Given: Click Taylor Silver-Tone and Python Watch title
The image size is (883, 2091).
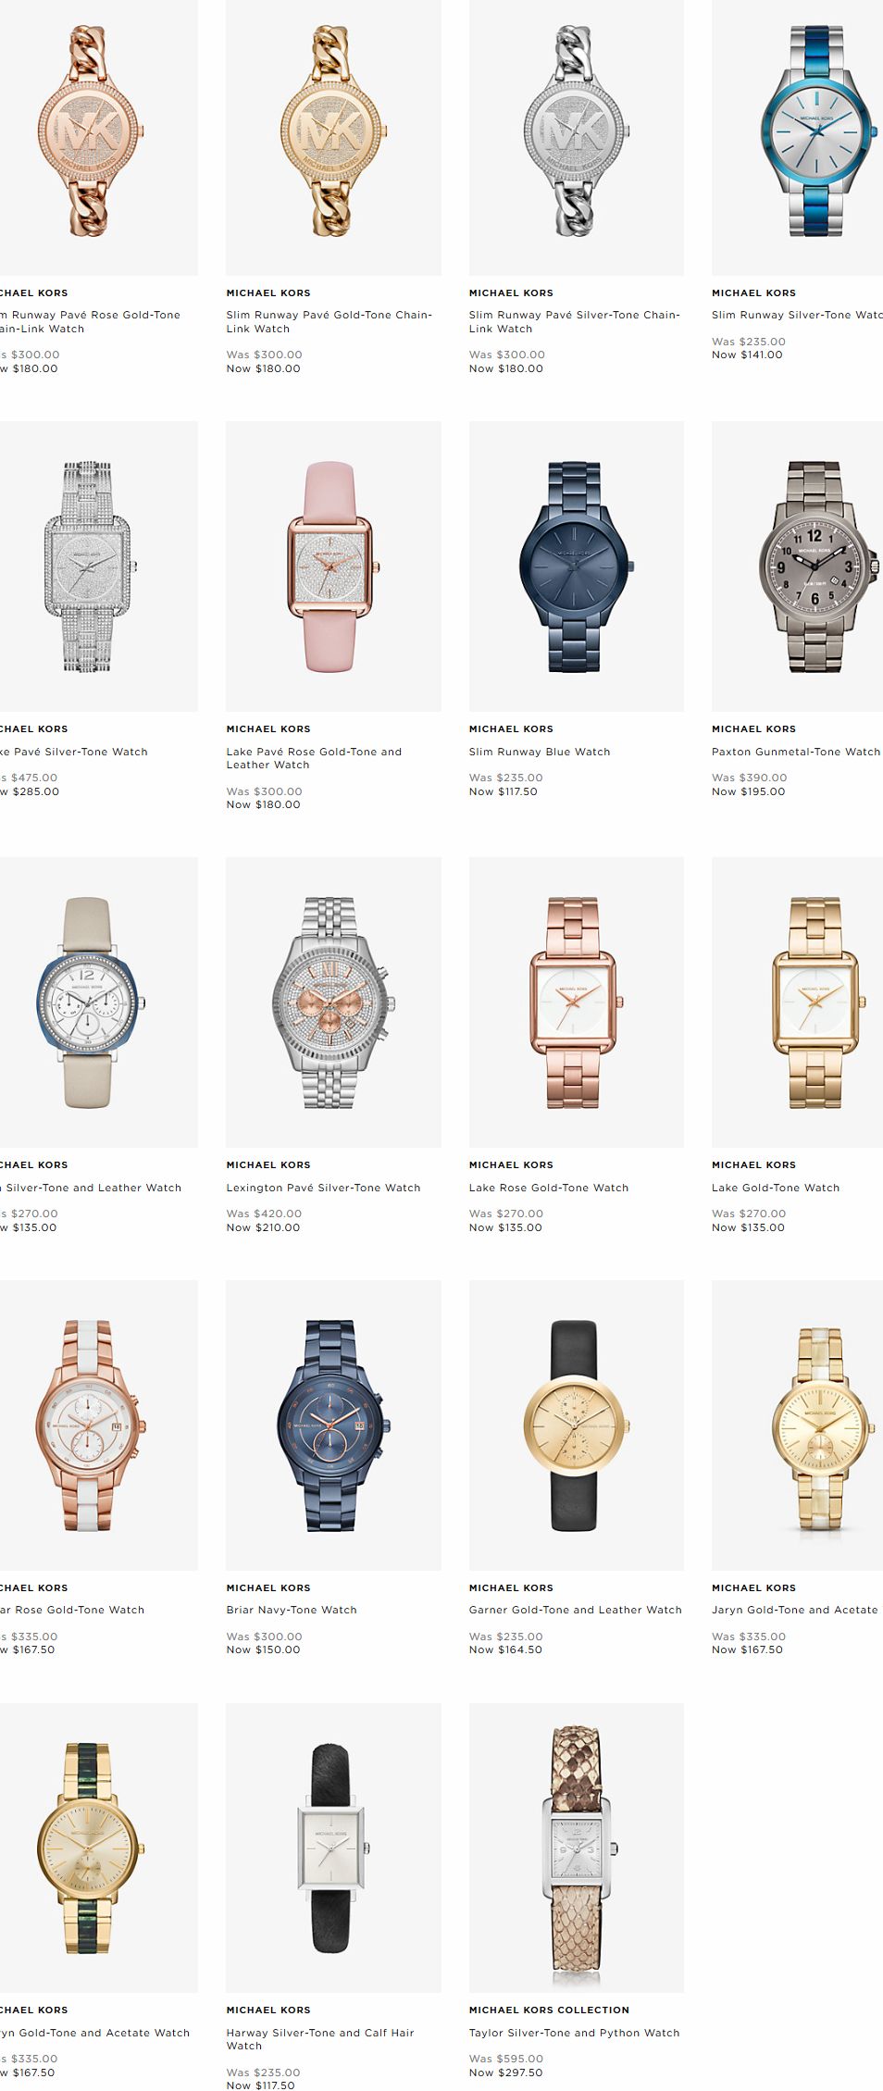Looking at the screenshot, I should 574,2033.
